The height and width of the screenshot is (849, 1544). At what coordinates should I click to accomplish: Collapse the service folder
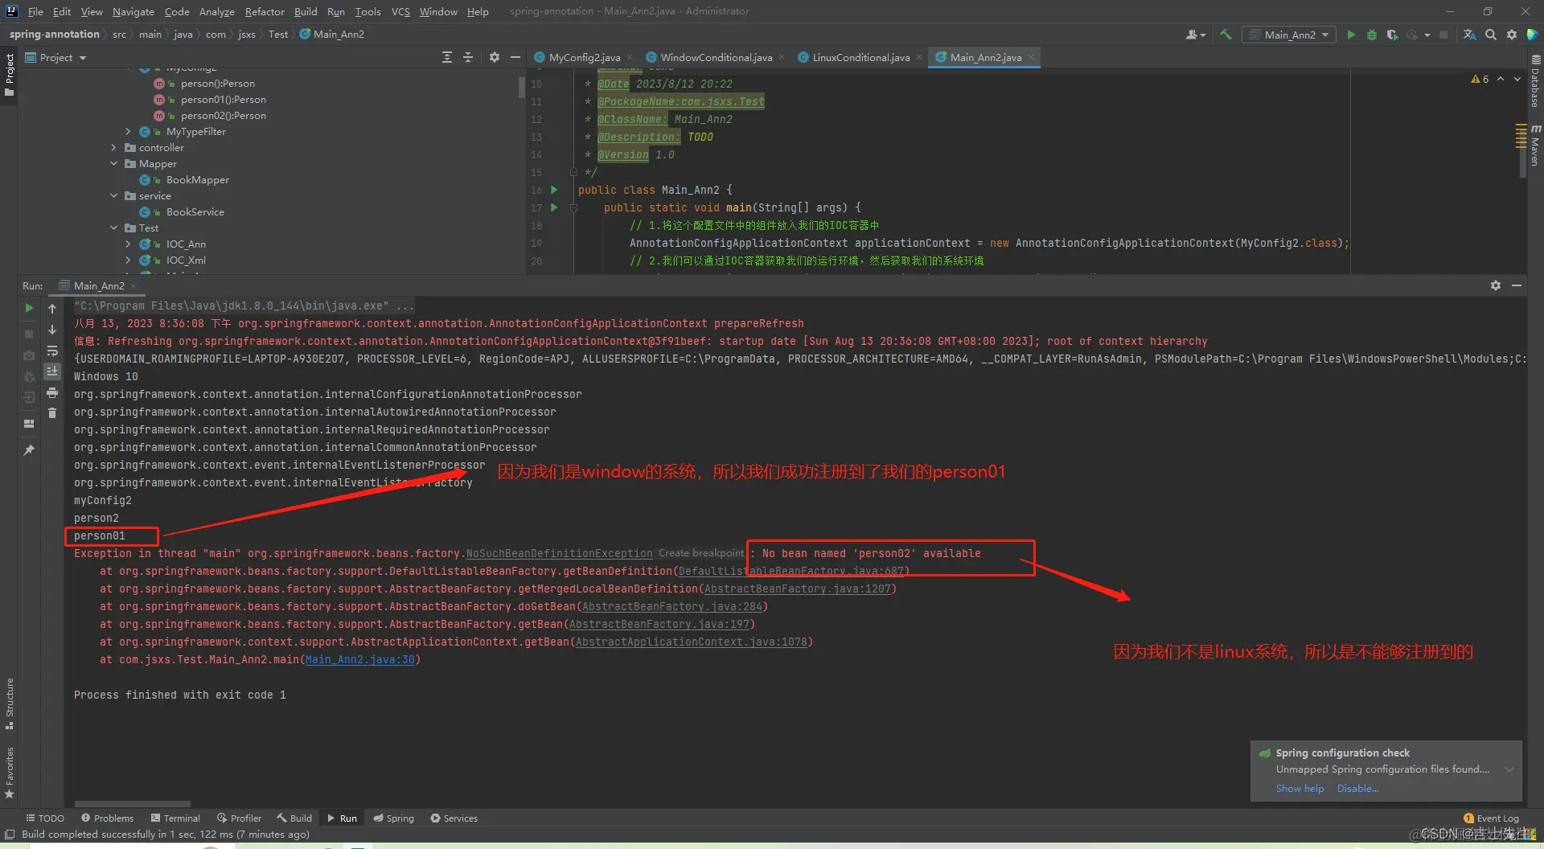tap(113, 196)
